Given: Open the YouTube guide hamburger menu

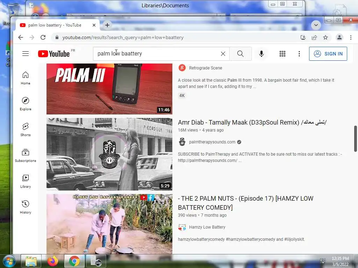Looking at the screenshot, I should tap(25, 53).
